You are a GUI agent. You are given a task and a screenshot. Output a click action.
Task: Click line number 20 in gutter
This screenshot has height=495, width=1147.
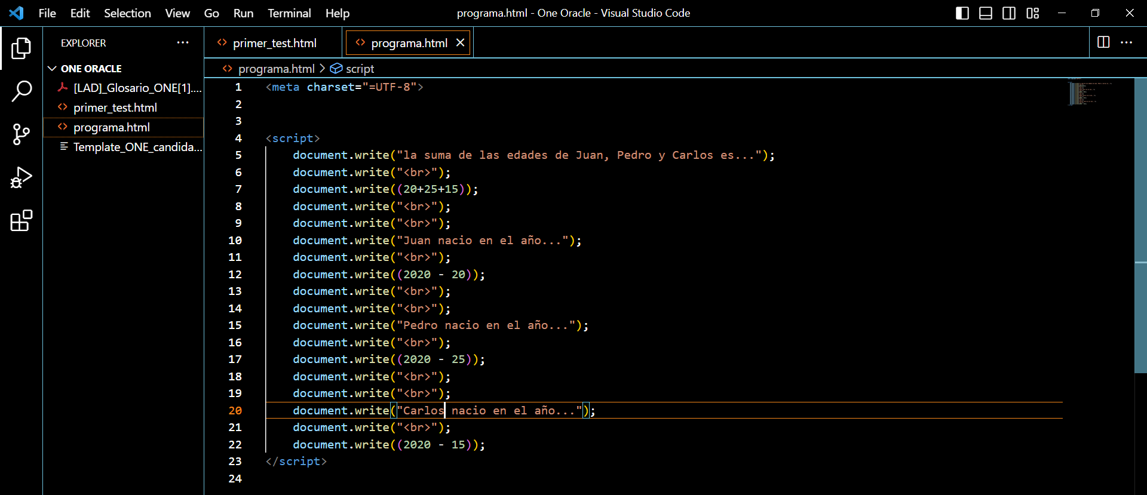tap(235, 411)
